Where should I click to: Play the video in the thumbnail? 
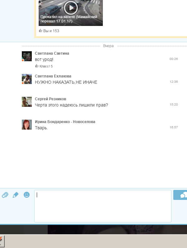pyautogui.click(x=71, y=7)
